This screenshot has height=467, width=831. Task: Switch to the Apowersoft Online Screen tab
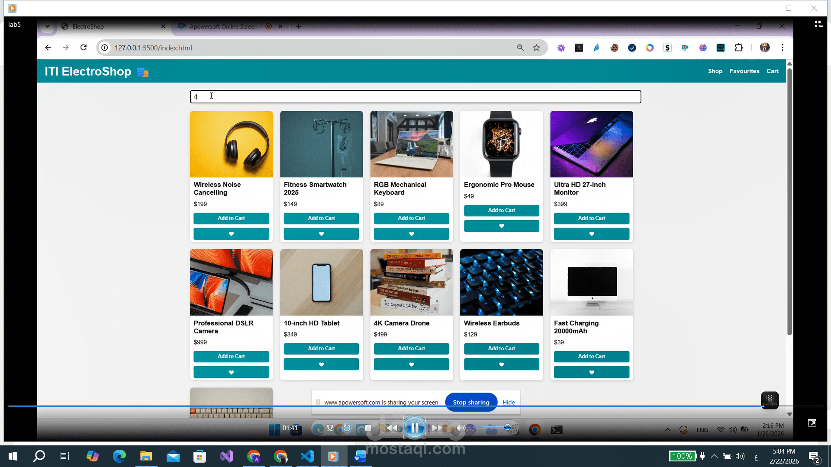pyautogui.click(x=223, y=26)
